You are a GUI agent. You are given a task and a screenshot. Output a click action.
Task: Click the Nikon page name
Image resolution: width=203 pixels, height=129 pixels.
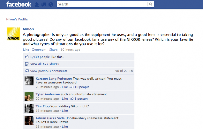[28, 29]
